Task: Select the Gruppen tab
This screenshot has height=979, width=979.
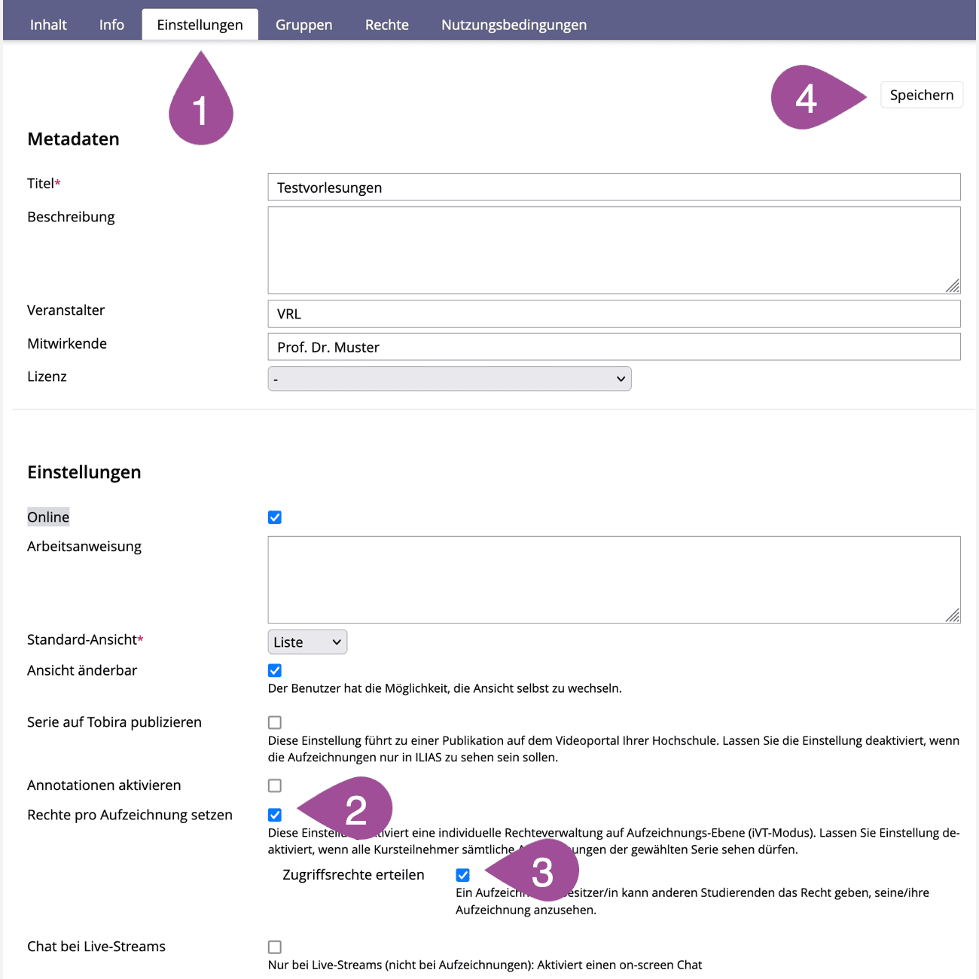Action: pos(303,25)
